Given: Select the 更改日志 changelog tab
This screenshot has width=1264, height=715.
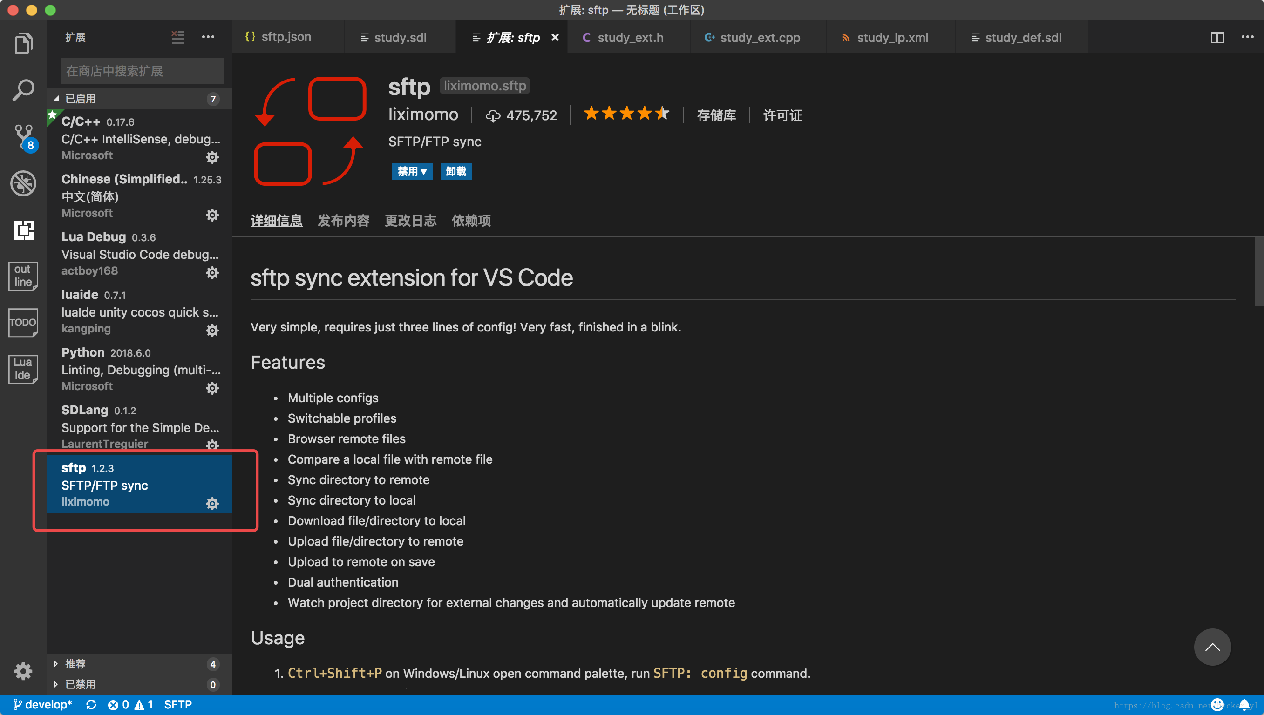Looking at the screenshot, I should (410, 221).
